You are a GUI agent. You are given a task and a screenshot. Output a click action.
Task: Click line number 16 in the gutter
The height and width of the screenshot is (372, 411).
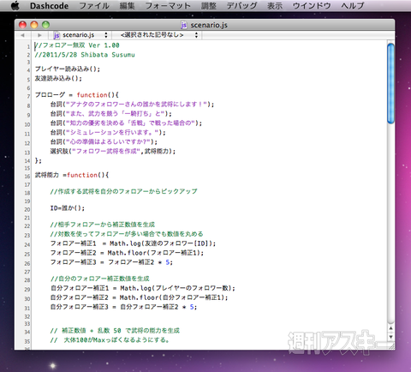click(27, 176)
